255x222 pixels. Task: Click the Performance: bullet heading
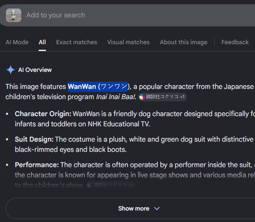[37, 165]
